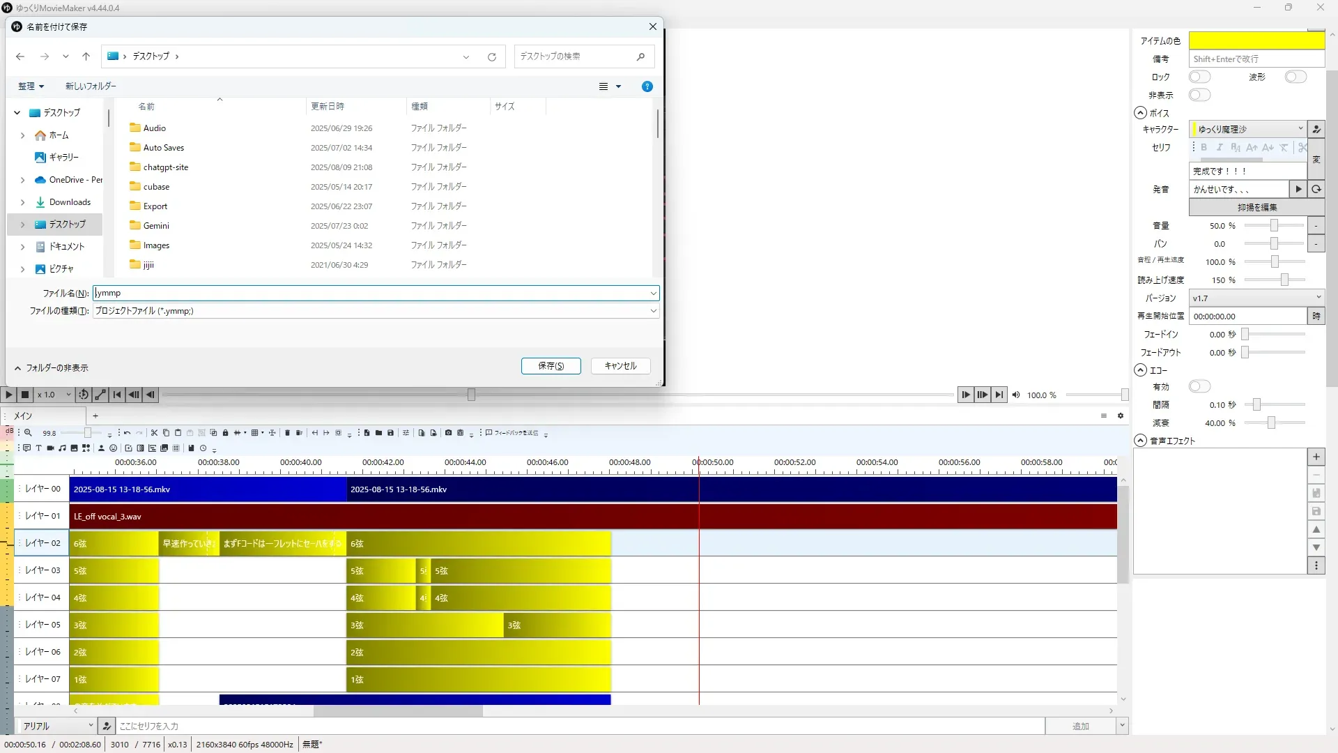Click the take screenshot camera icon
The height and width of the screenshot is (753, 1338).
point(448,433)
